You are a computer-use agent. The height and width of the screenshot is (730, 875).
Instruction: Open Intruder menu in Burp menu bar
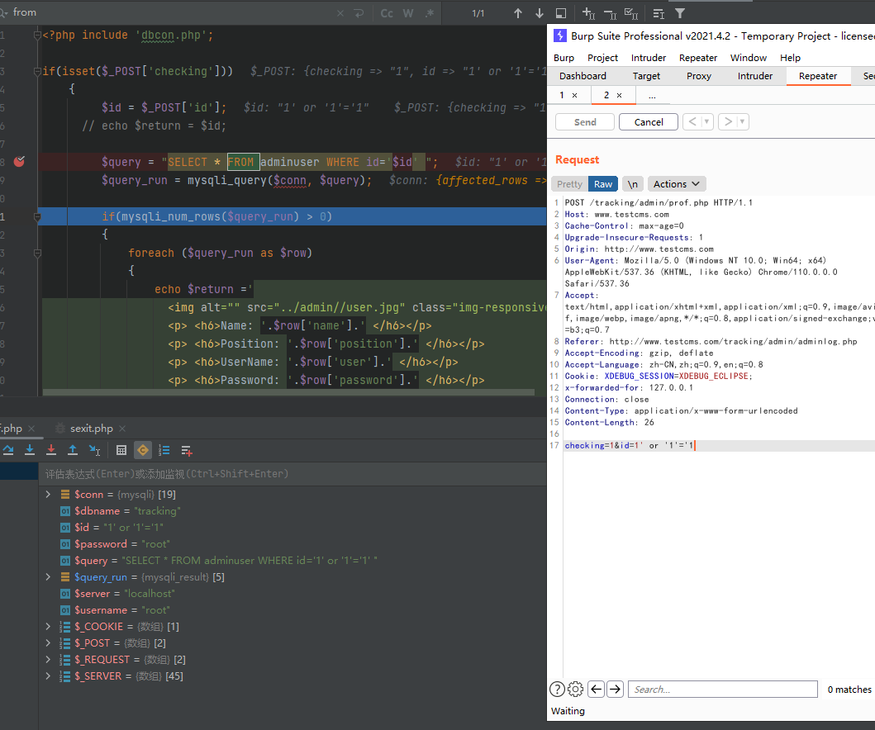pos(649,58)
